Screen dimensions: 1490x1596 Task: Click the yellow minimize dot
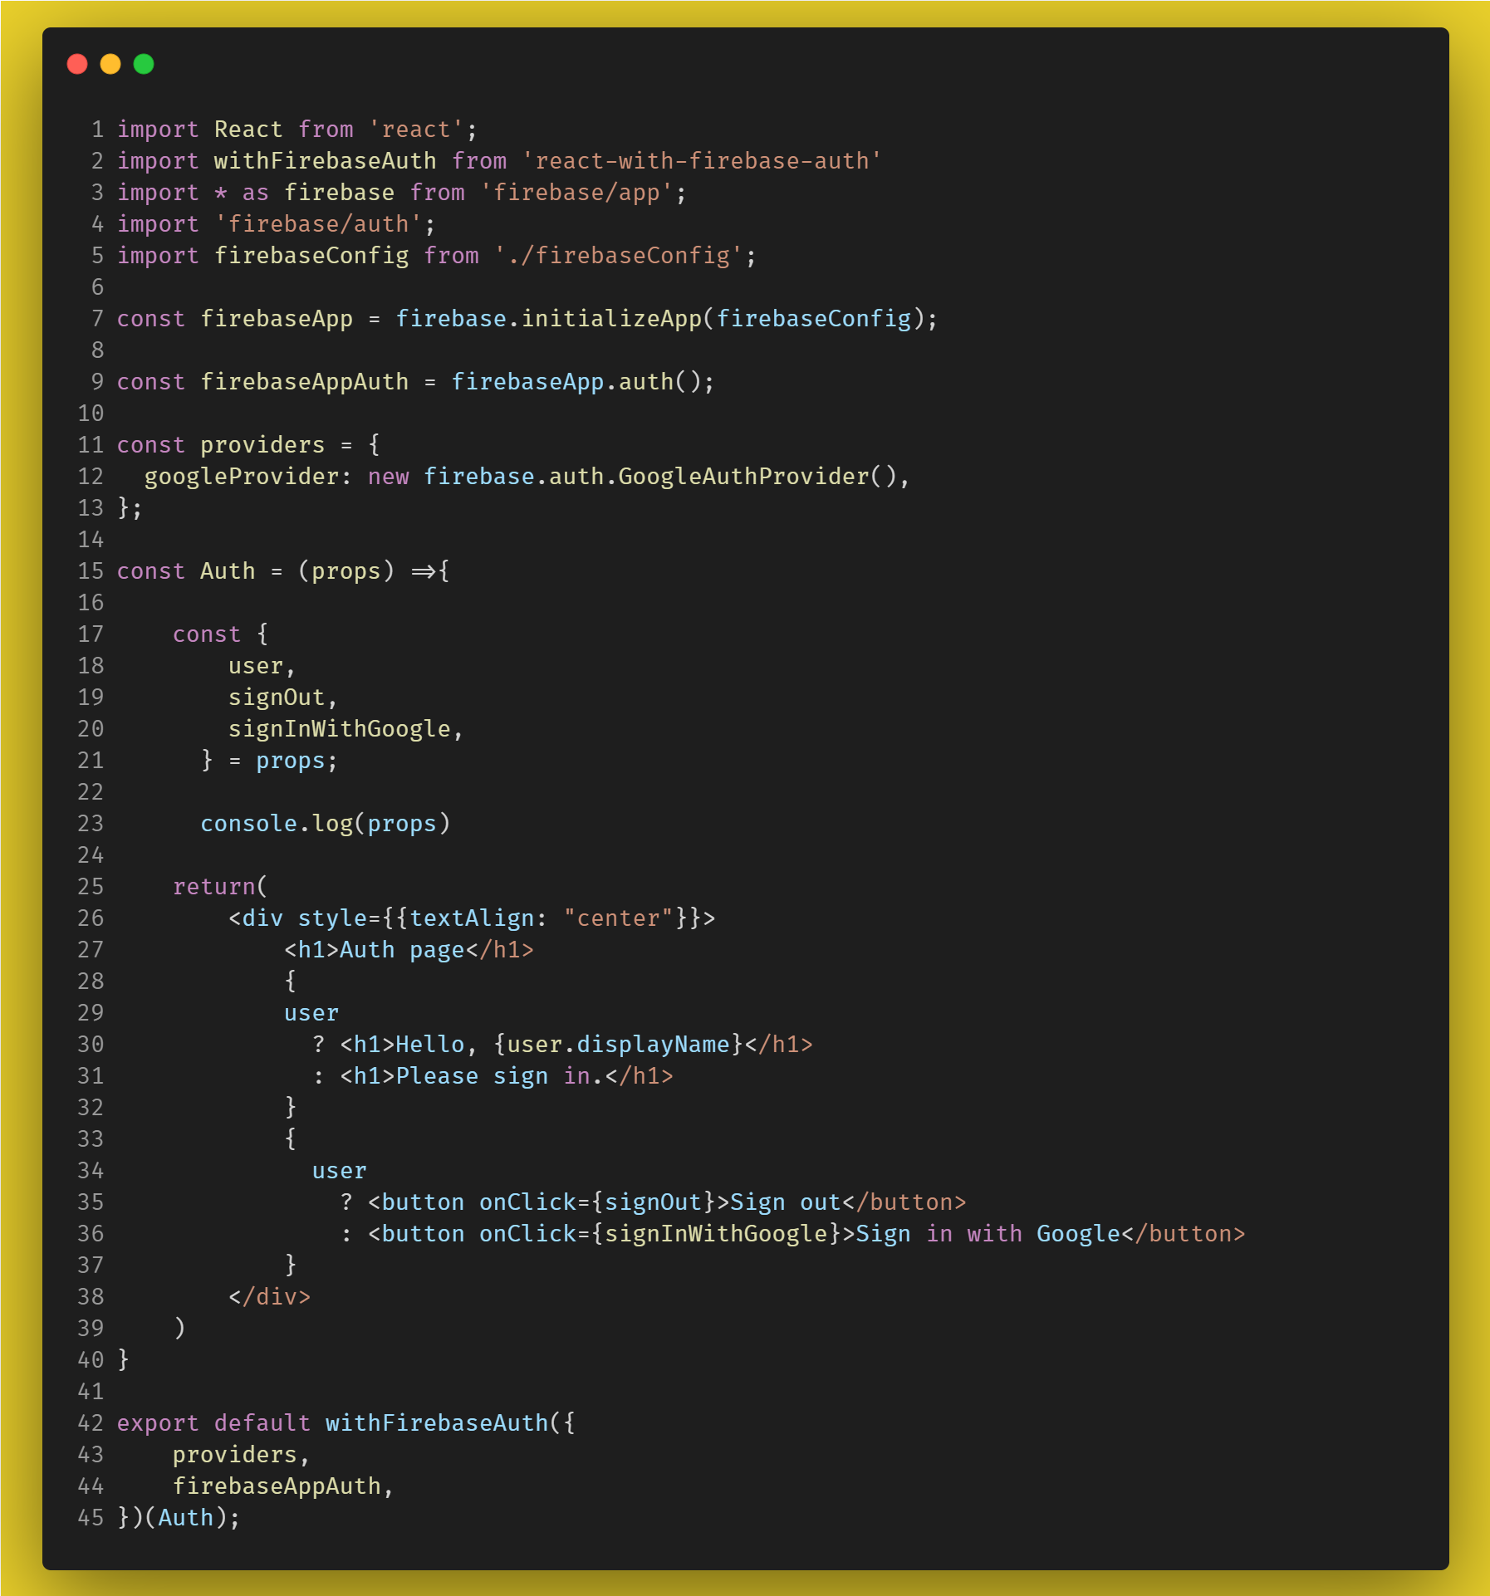click(110, 64)
